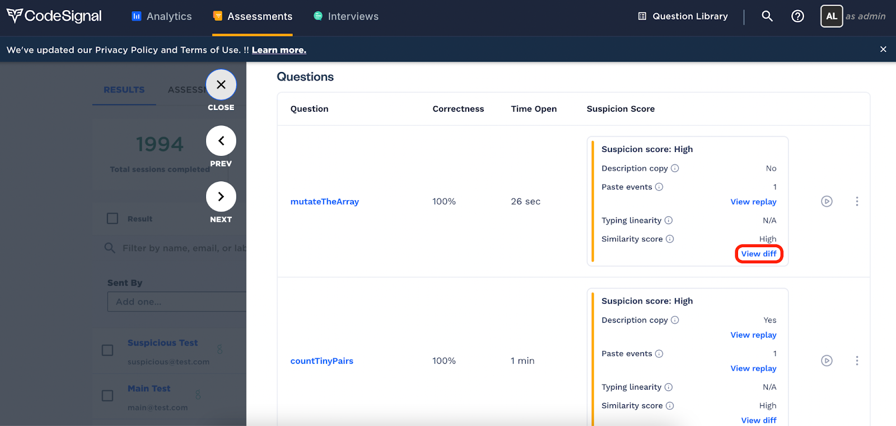Open the Assessments tab

[253, 16]
